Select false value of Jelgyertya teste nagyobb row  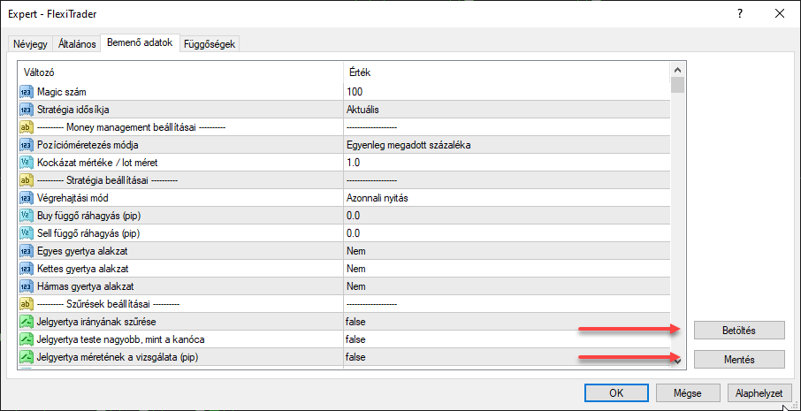pyautogui.click(x=355, y=339)
